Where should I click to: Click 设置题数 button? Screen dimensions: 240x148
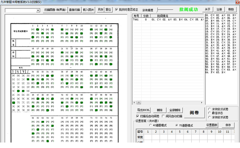point(212,125)
